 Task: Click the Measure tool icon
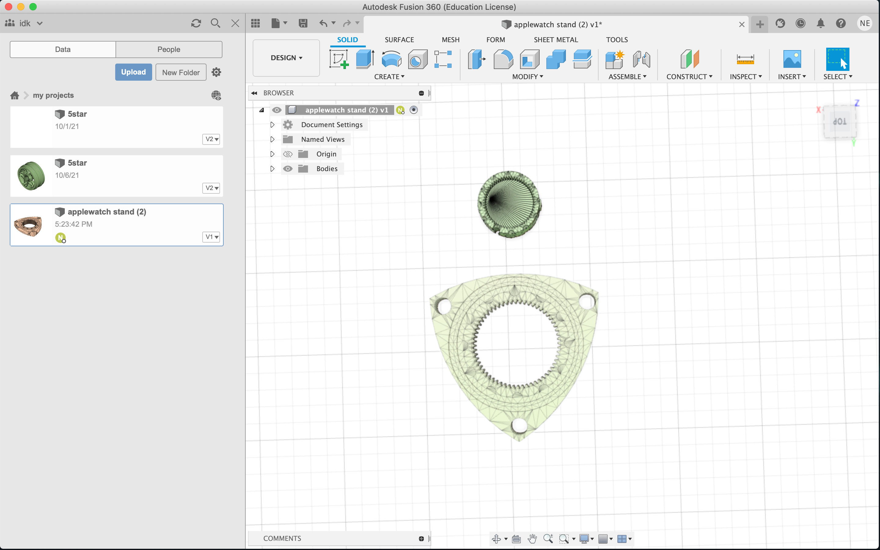[745, 59]
